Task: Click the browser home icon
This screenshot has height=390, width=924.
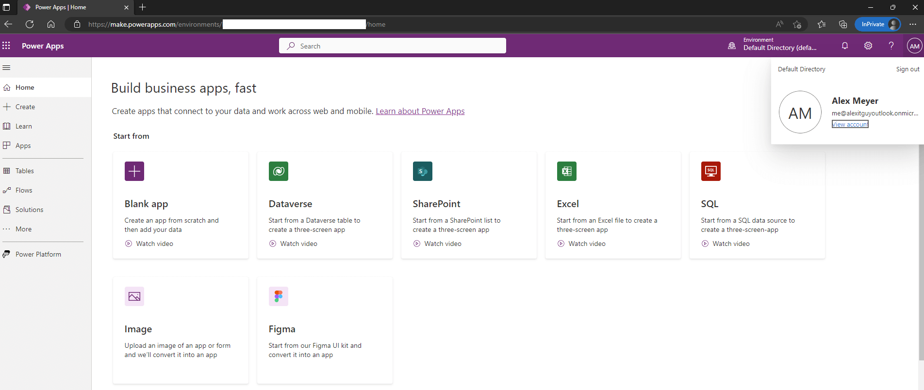Action: [x=51, y=24]
